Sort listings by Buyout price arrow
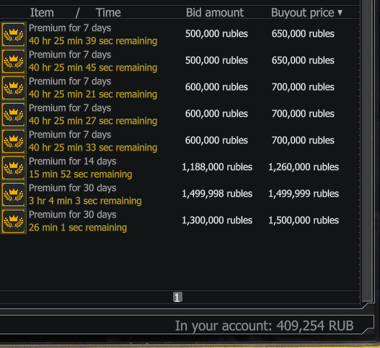Screen dimensions: 380x348 click(340, 12)
